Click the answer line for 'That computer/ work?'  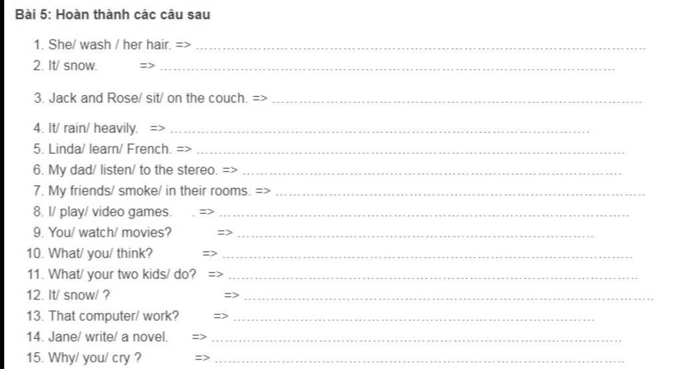tap(414, 320)
